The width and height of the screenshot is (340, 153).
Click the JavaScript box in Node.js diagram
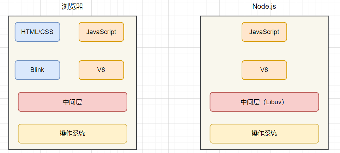264,32
